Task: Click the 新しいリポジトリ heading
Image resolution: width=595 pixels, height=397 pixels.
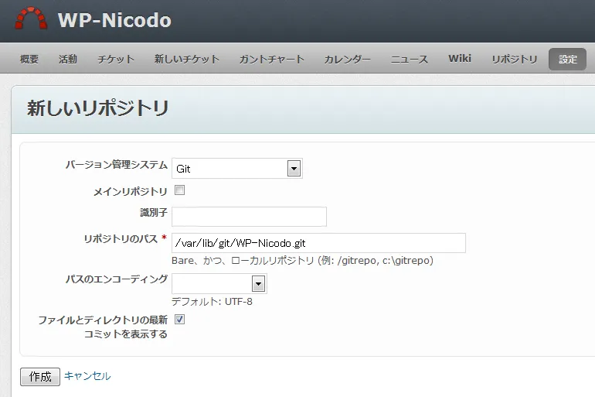Action: click(97, 108)
